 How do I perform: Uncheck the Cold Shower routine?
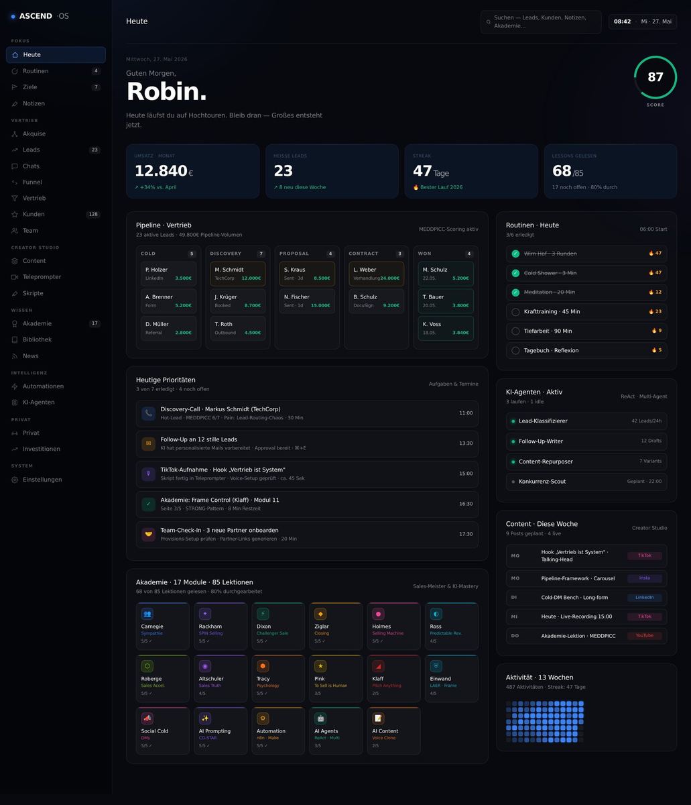pyautogui.click(x=515, y=273)
